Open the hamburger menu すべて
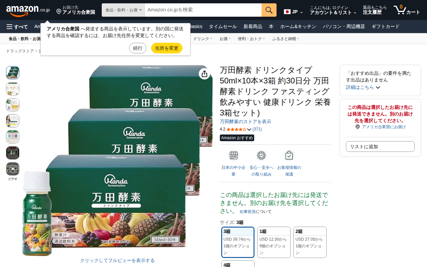The height and width of the screenshot is (267, 427). 17,27
